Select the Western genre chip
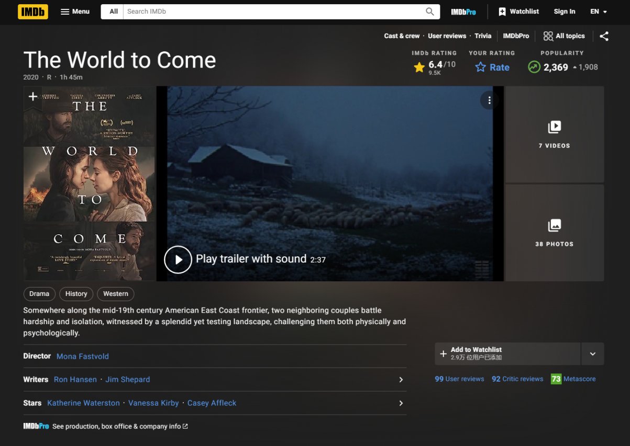Screen dimensions: 630x446 point(116,294)
